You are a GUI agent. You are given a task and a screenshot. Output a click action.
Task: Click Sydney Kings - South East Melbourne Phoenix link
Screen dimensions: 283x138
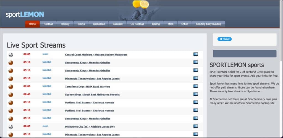click(92, 95)
